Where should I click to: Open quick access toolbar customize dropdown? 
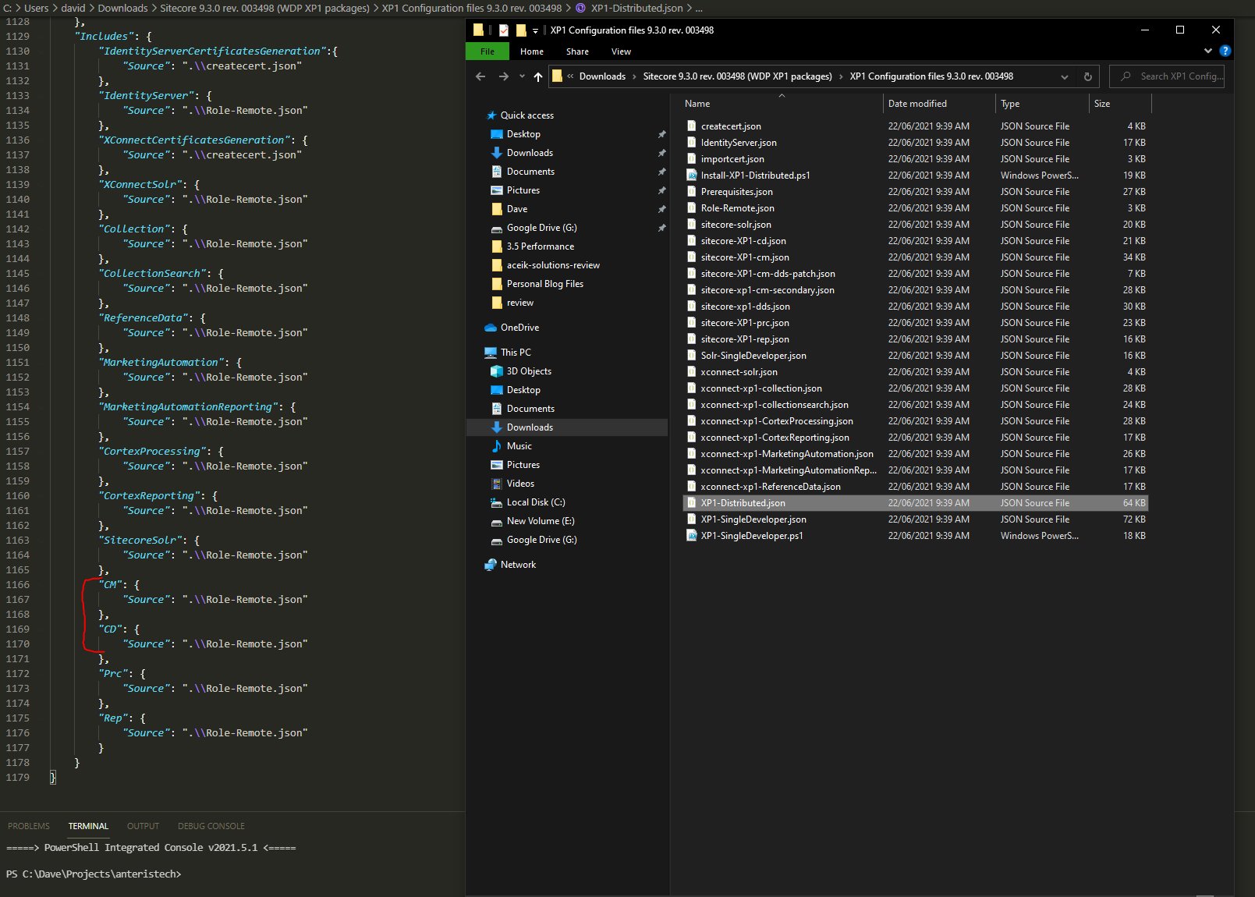pos(535,31)
